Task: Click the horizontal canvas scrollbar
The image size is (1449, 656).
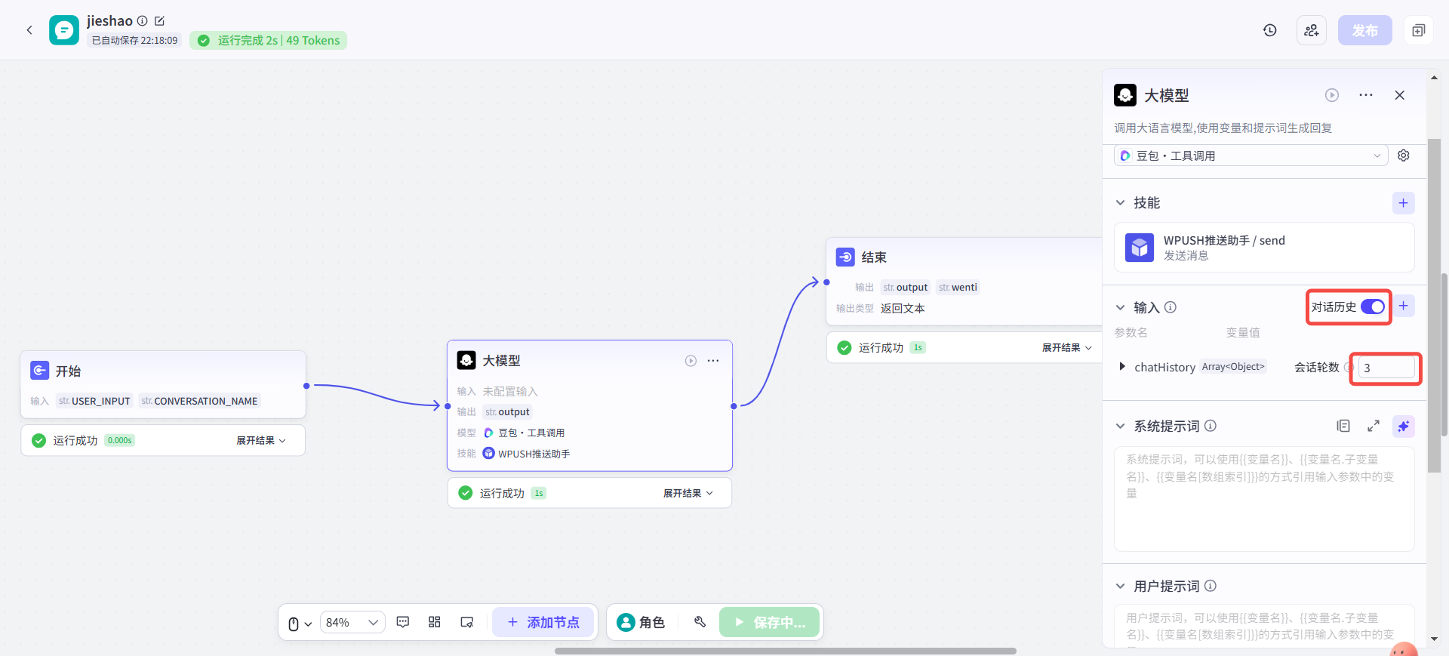Action: (x=785, y=651)
